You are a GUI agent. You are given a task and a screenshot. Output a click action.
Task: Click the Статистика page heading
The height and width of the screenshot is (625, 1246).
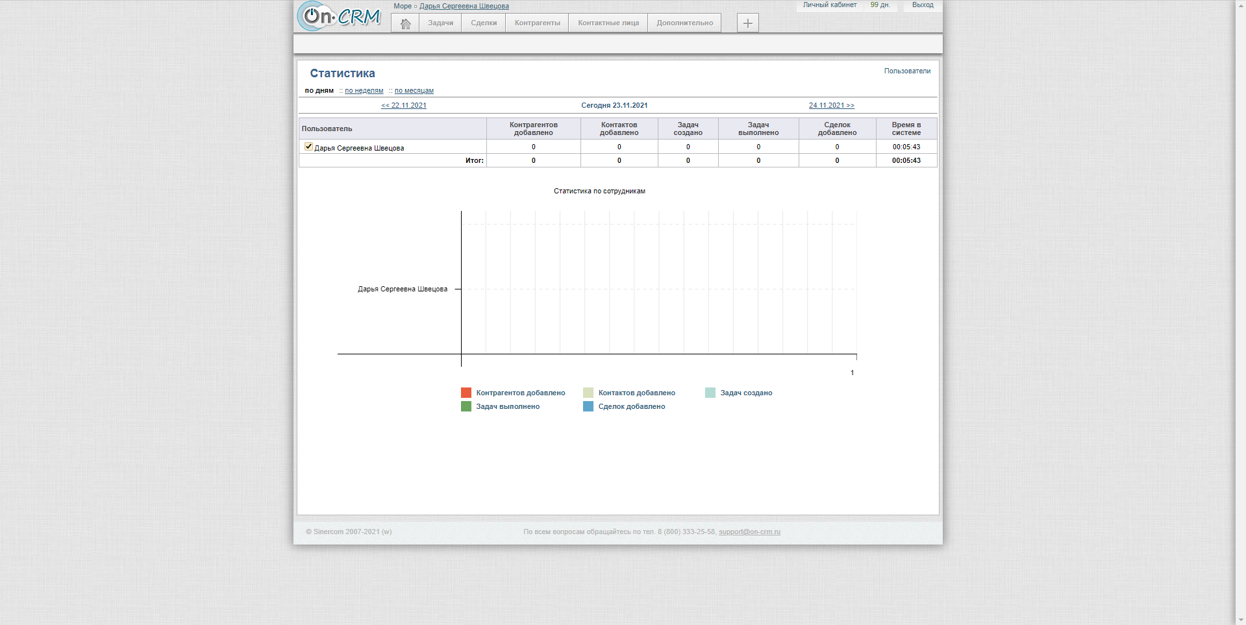click(x=343, y=73)
